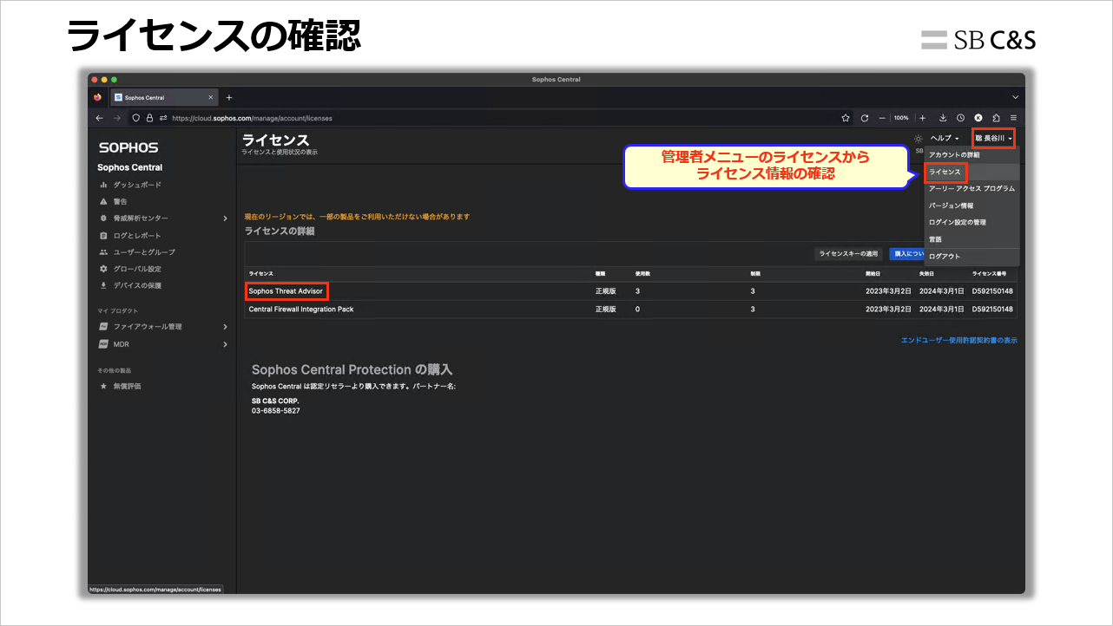
Task: Click the 100% zoom level indicator
Action: point(902,118)
